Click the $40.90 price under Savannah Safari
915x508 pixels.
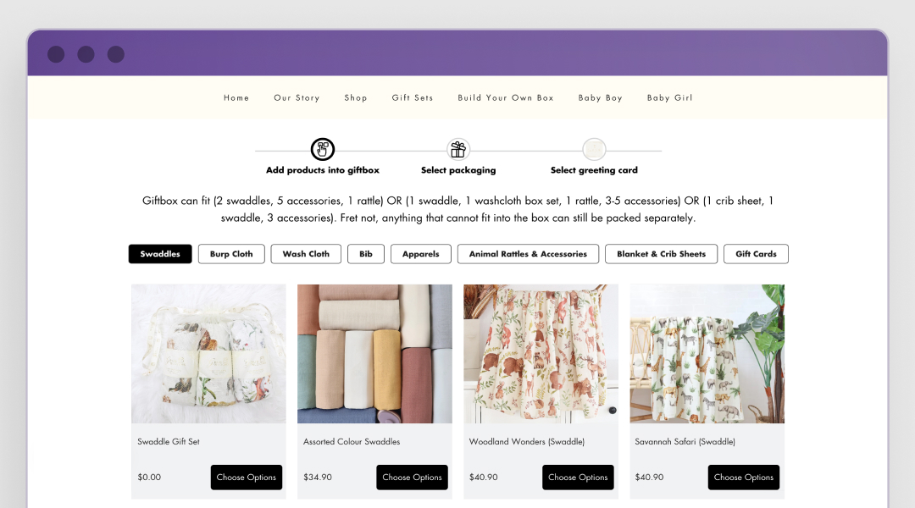pos(650,477)
